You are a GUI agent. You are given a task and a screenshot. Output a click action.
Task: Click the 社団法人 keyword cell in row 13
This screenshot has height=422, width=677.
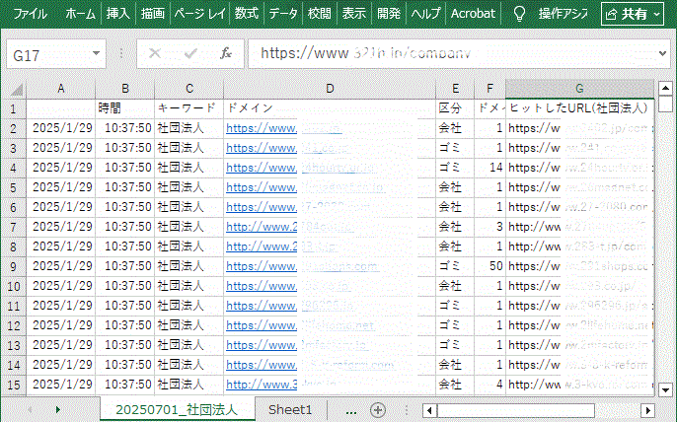tap(189, 345)
